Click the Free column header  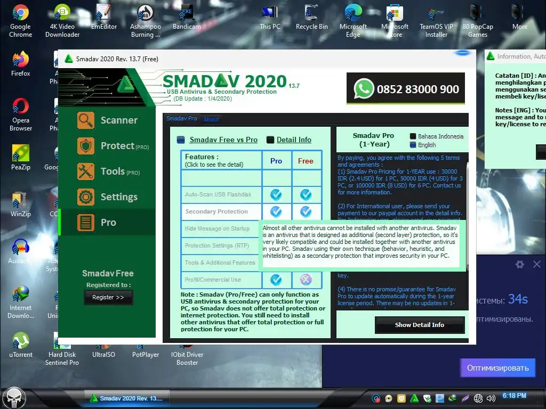tap(306, 161)
